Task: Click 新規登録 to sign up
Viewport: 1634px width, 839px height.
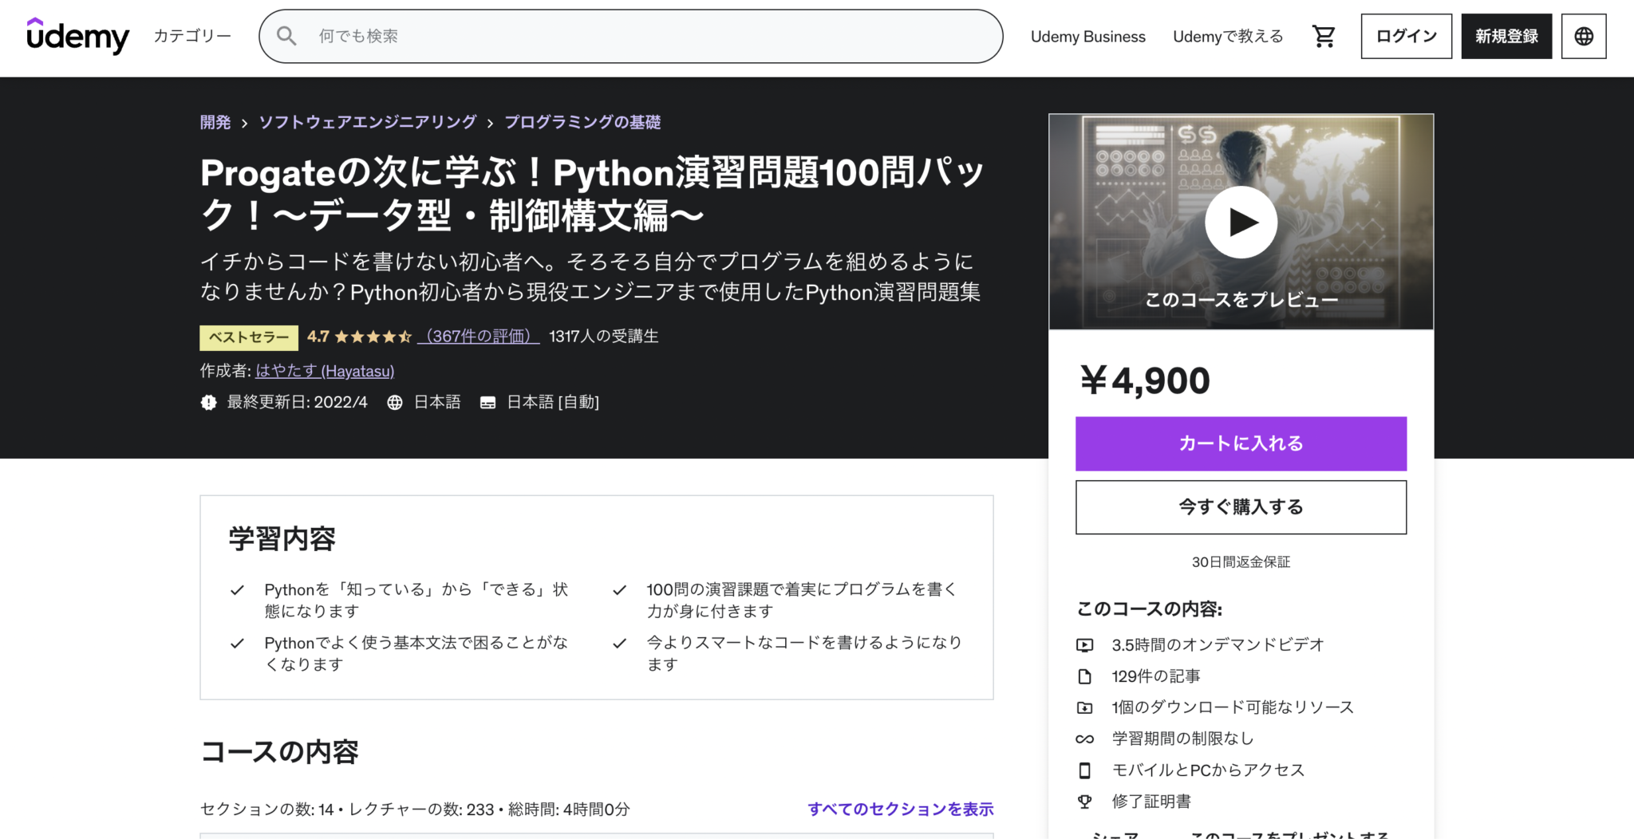Action: (x=1506, y=35)
